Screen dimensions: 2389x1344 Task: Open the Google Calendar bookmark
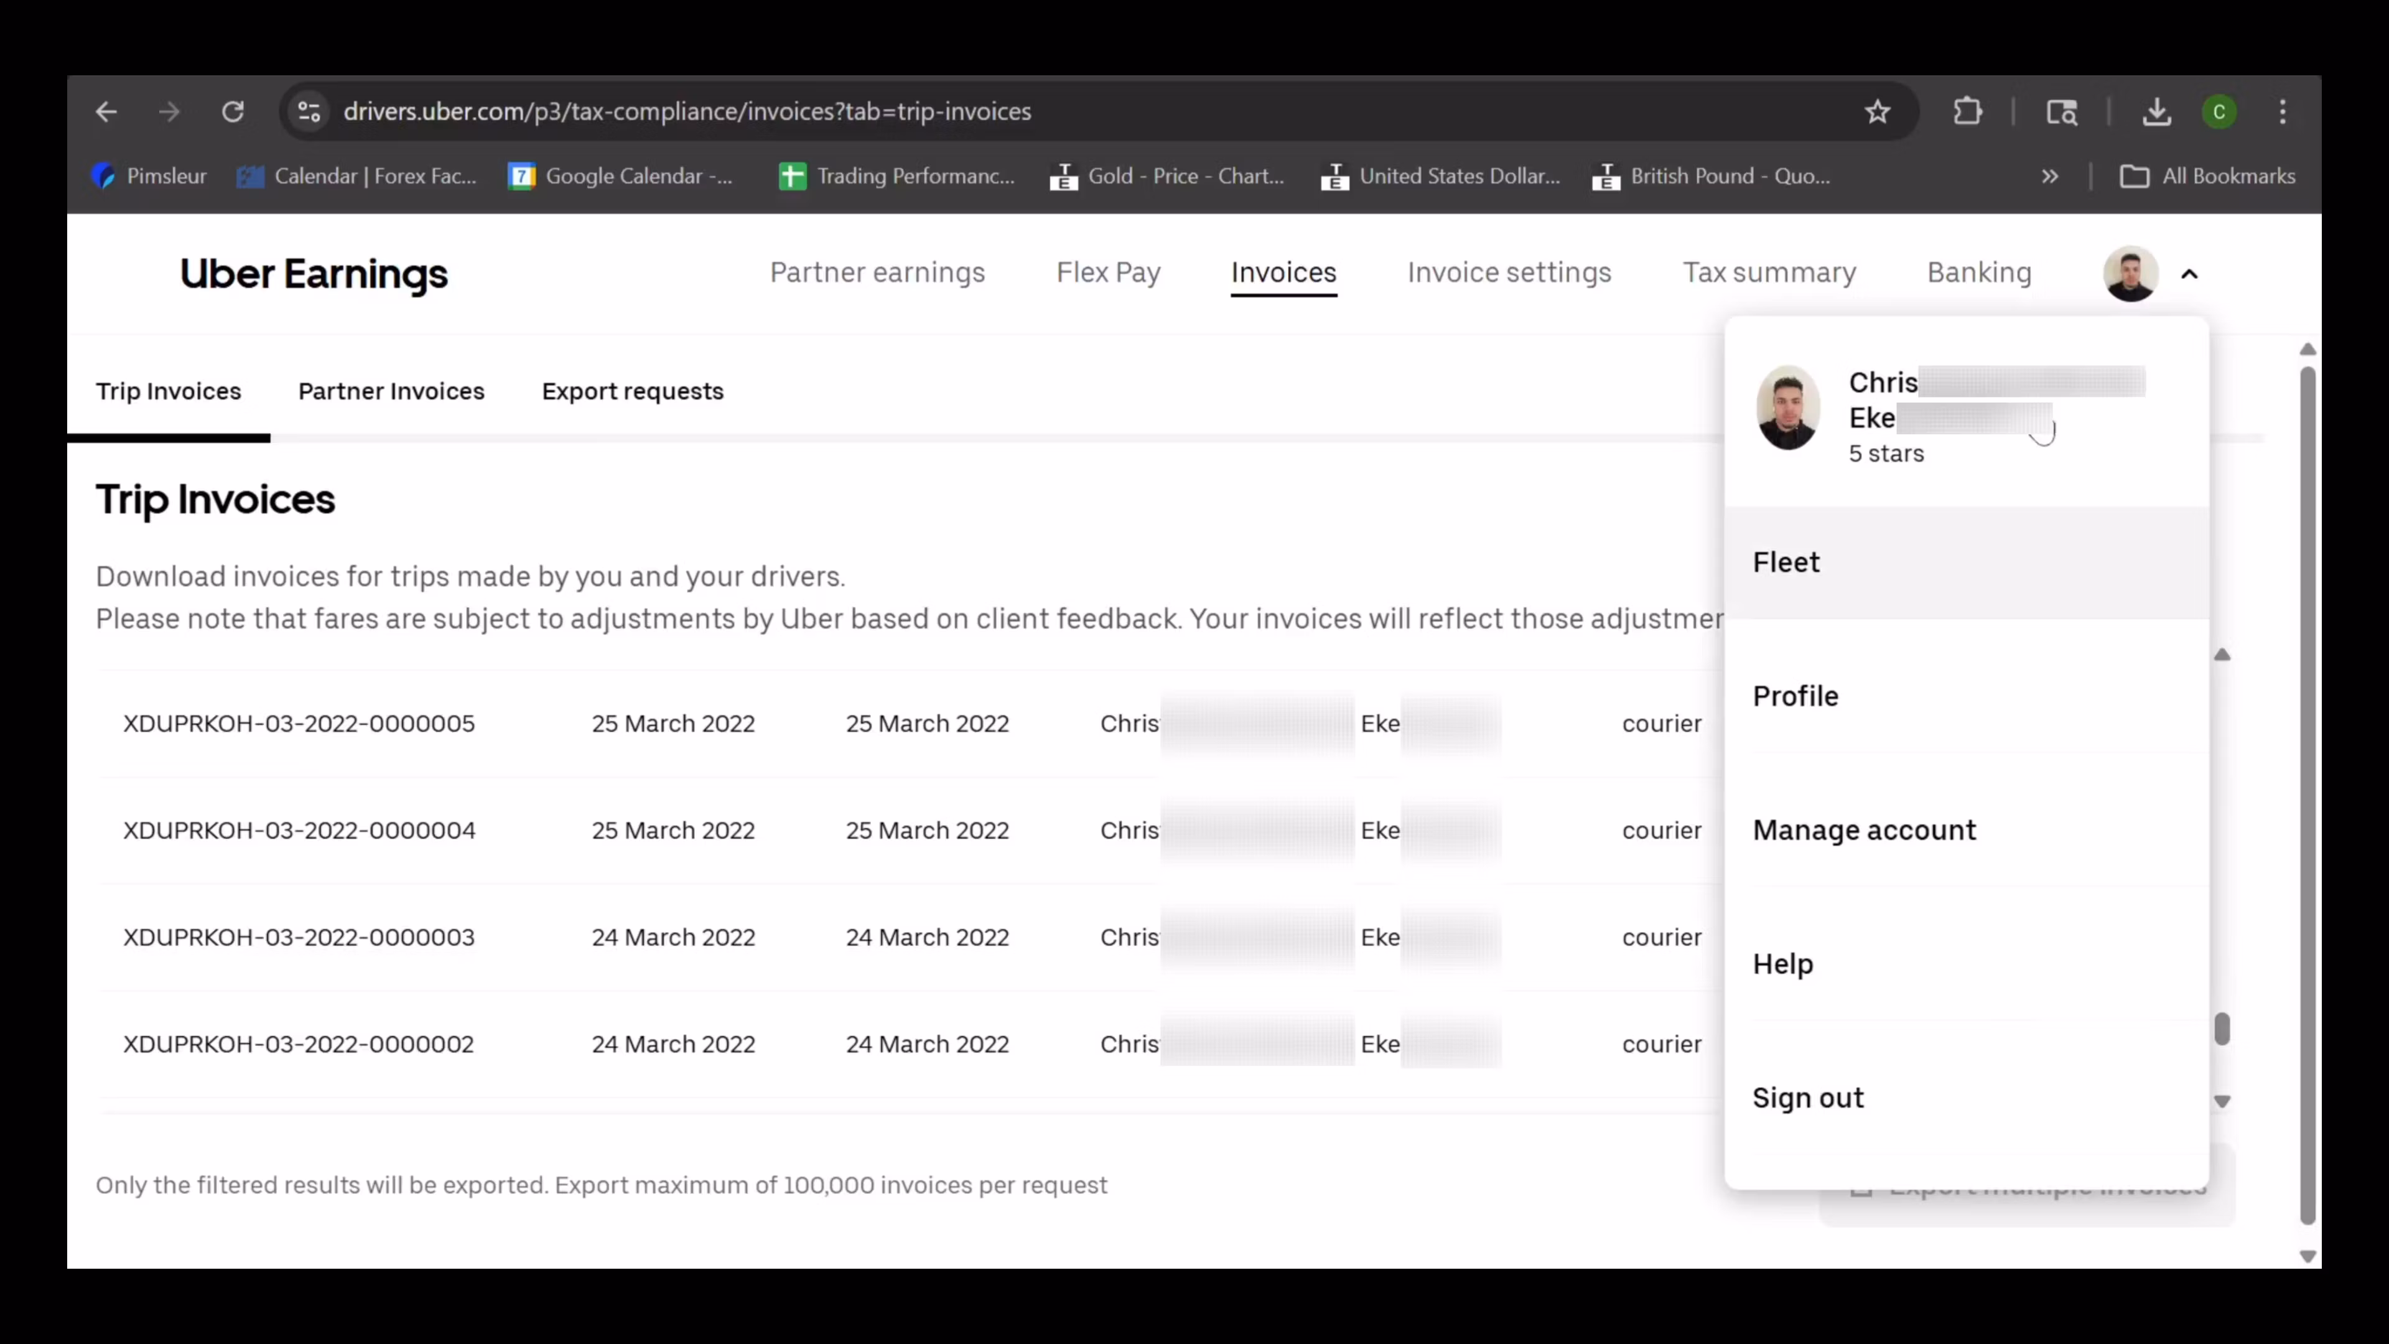[620, 176]
